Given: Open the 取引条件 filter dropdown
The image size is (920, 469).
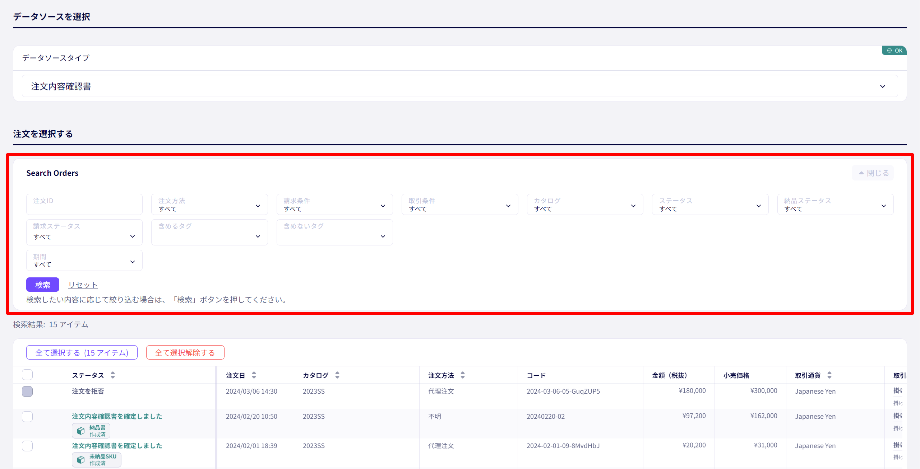Looking at the screenshot, I should point(460,205).
